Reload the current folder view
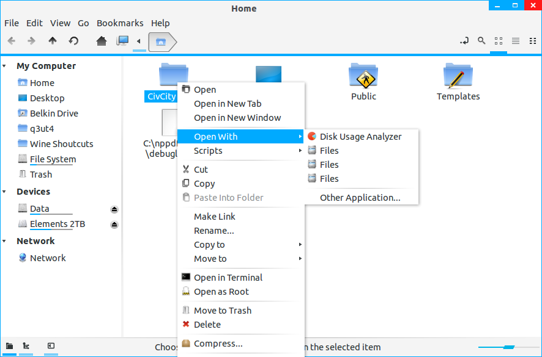 73,41
